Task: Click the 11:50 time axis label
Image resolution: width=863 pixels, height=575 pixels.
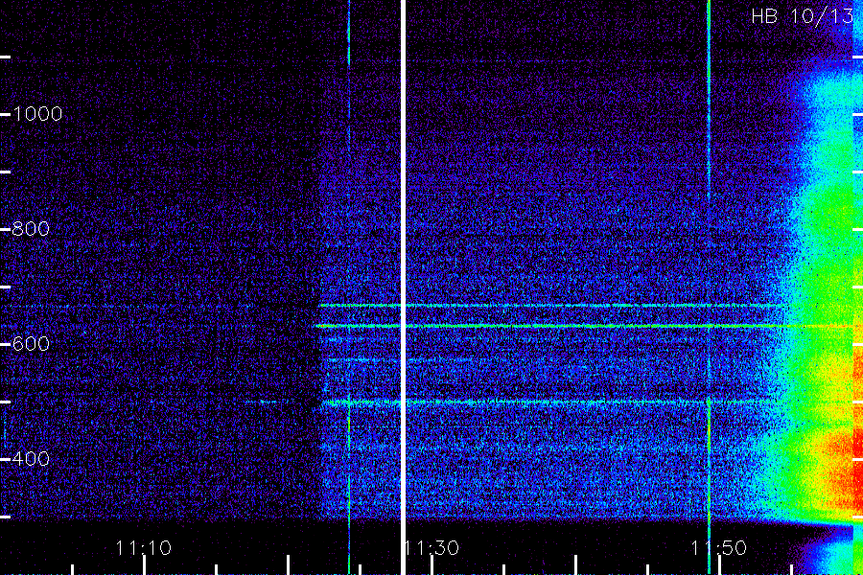Action: pos(719,548)
